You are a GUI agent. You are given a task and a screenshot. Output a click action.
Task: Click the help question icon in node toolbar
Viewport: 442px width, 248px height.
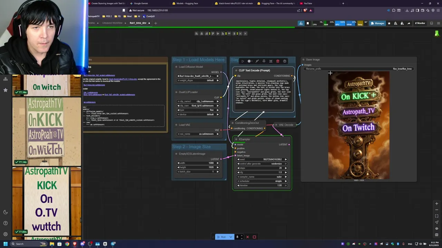285,61
